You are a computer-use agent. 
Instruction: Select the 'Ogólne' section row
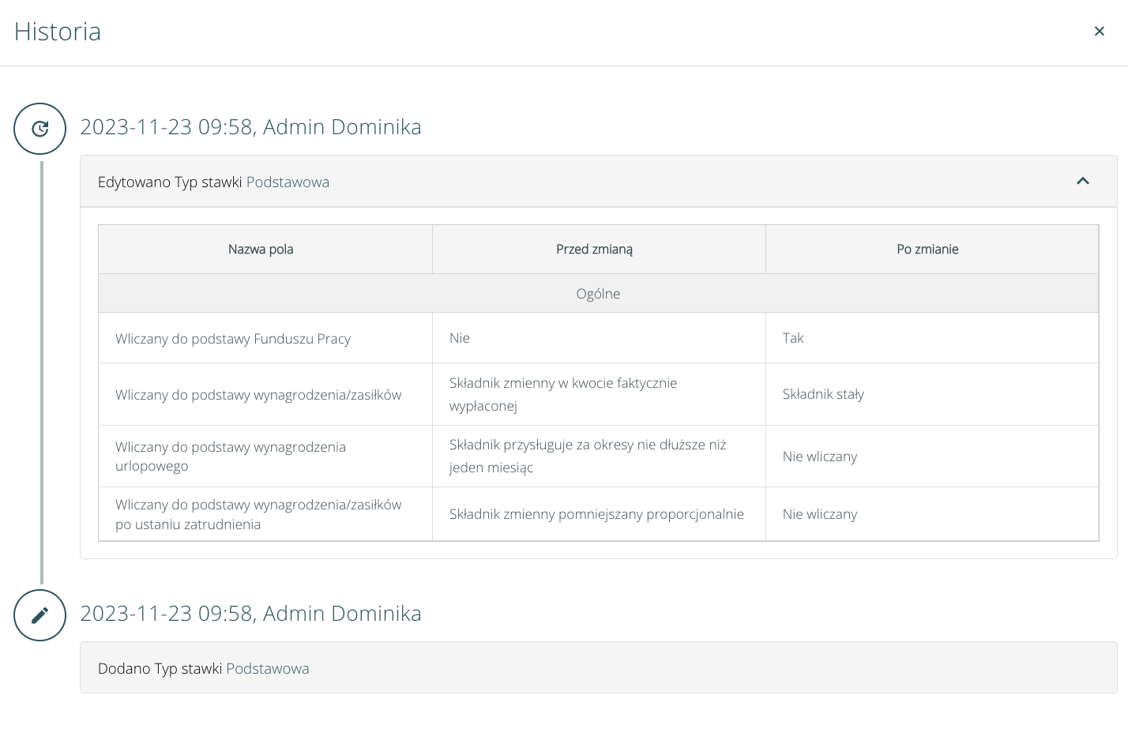598,294
